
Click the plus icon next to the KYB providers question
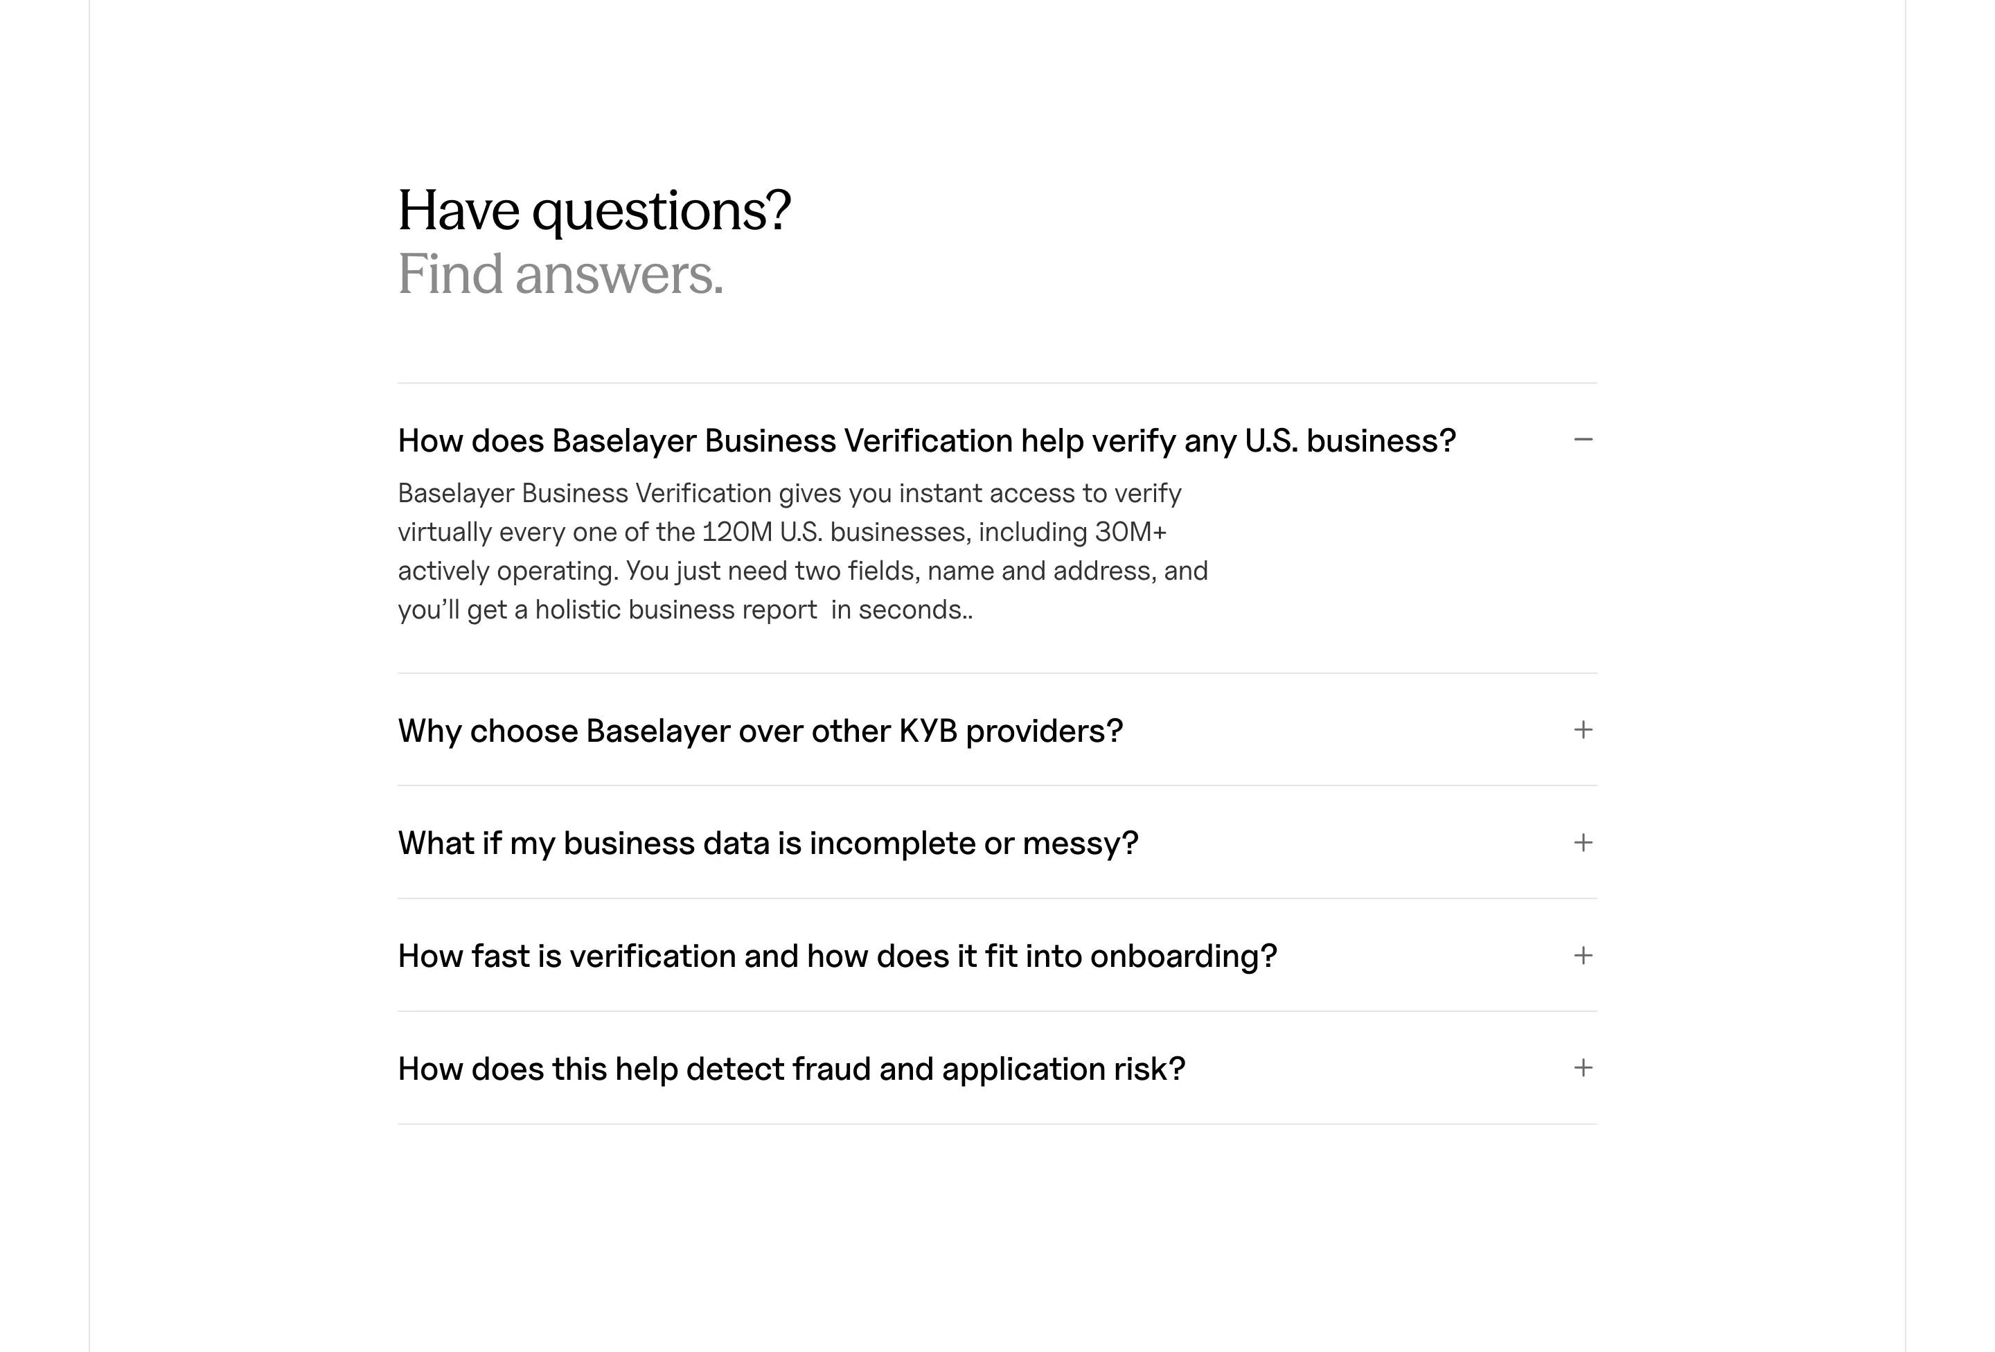1582,731
